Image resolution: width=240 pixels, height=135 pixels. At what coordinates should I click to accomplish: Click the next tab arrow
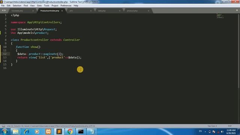point(5,10)
